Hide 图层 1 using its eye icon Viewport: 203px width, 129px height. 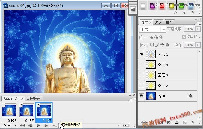tap(141, 54)
